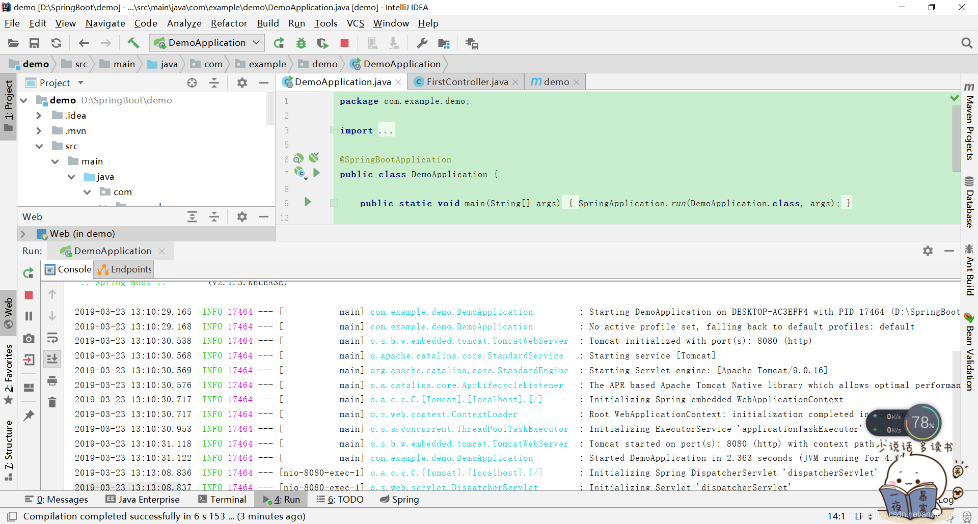
Task: Click the main method run gutter arrow
Action: tap(308, 202)
